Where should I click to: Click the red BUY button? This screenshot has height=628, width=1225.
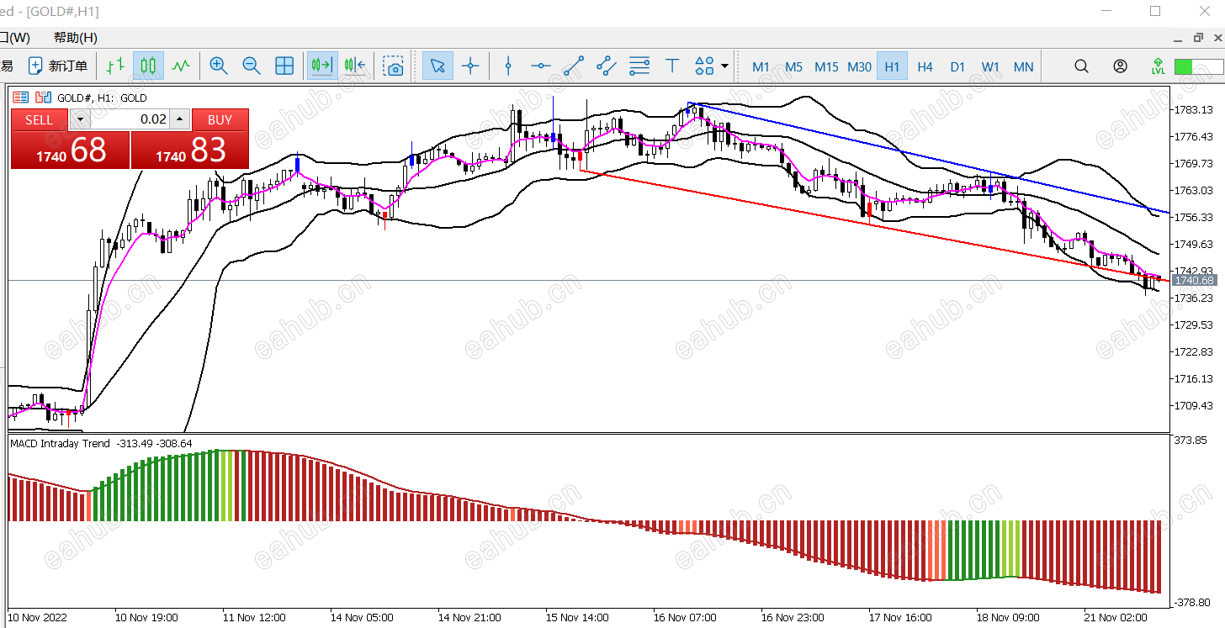click(220, 119)
